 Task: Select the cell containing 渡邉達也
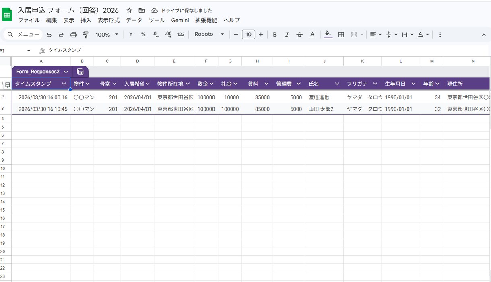pos(324,97)
